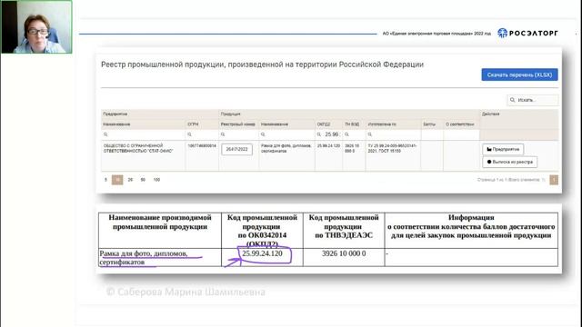The image size is (582, 327).
Task: Click the 'ТН ВЭД' filter search icon
Action: (x=346, y=134)
